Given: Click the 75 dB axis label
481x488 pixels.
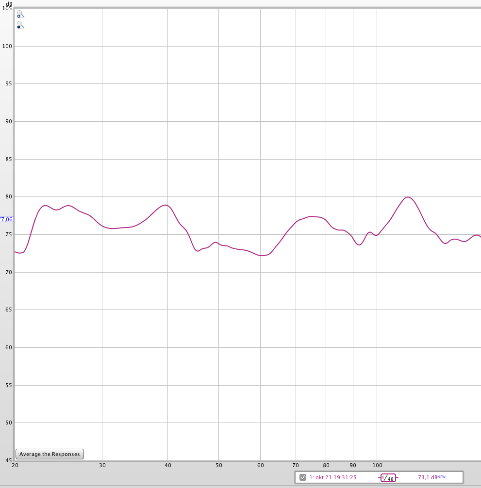Looking at the screenshot, I should [x=9, y=234].
